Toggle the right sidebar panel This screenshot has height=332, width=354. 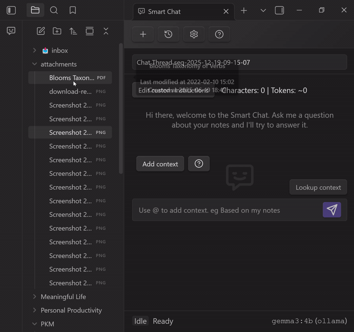point(279,10)
